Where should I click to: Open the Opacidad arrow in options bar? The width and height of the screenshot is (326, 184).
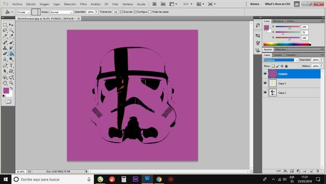click(x=96, y=12)
